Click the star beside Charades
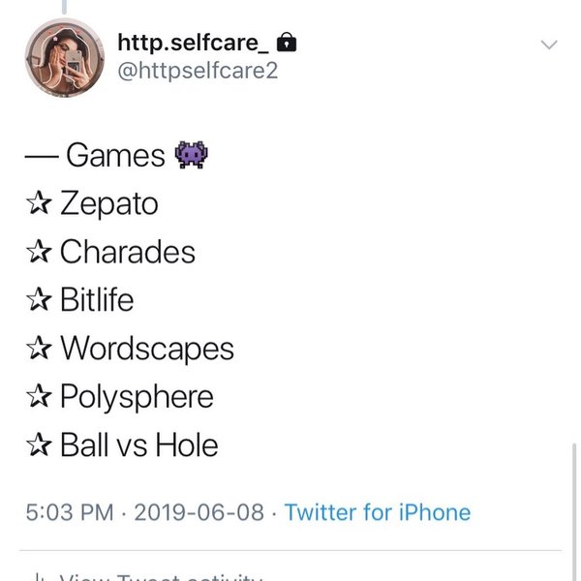 (39, 252)
